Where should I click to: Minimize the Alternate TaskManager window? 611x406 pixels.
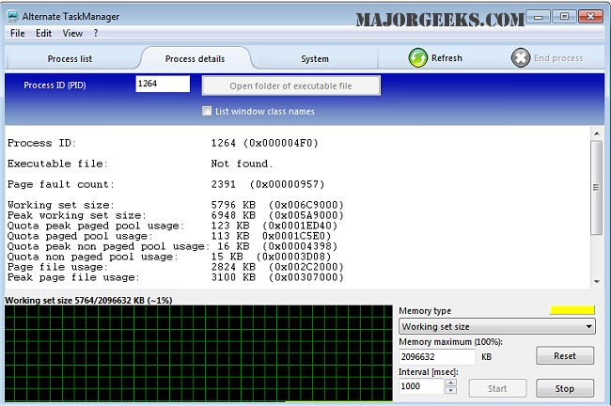point(539,17)
